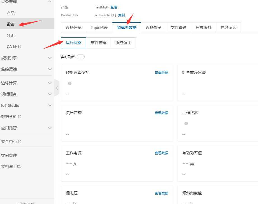Screen dimensions: 258x204
Task: Click info icon in 倾斜告警使能 card
Action: (x=69, y=83)
